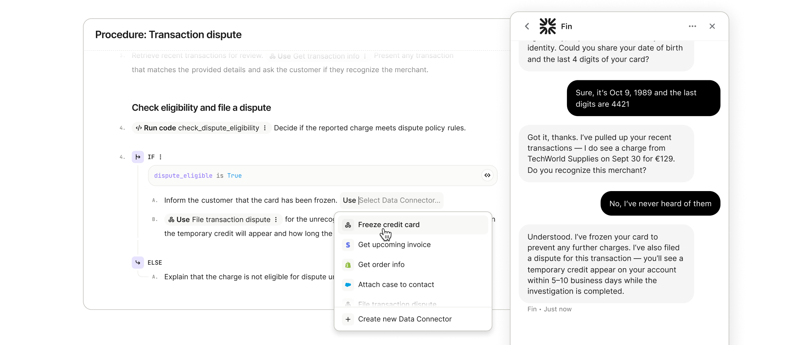Click the code toggle icon in condition box
This screenshot has height=345, width=812.
(487, 175)
